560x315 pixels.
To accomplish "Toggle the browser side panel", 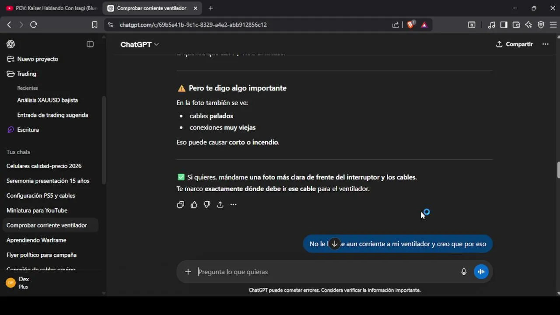I will pyautogui.click(x=504, y=25).
